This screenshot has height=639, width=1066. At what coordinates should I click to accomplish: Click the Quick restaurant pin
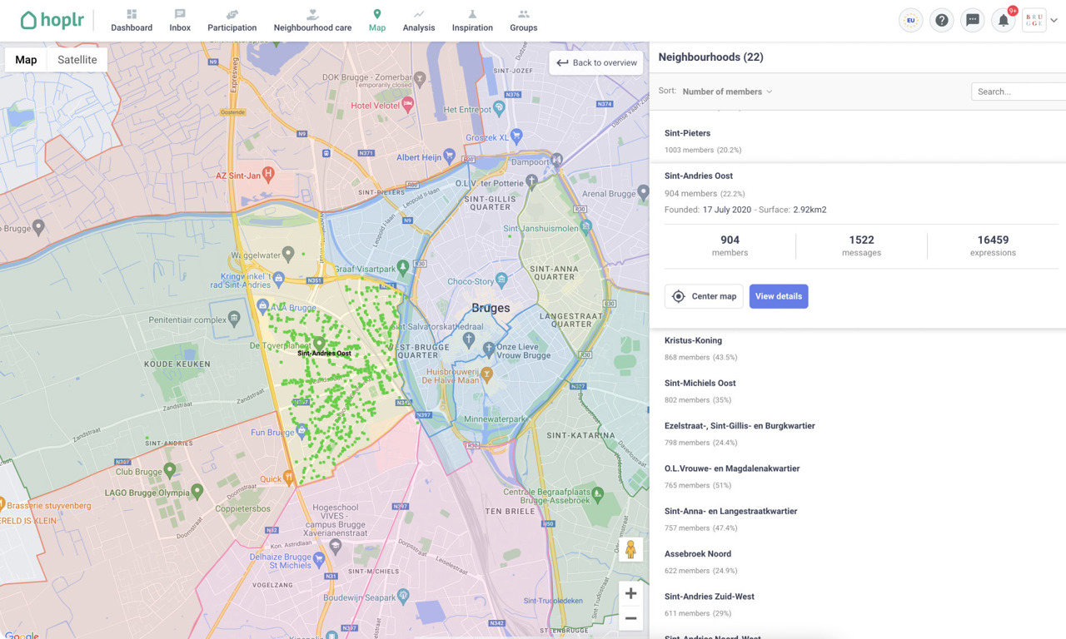[x=289, y=478]
